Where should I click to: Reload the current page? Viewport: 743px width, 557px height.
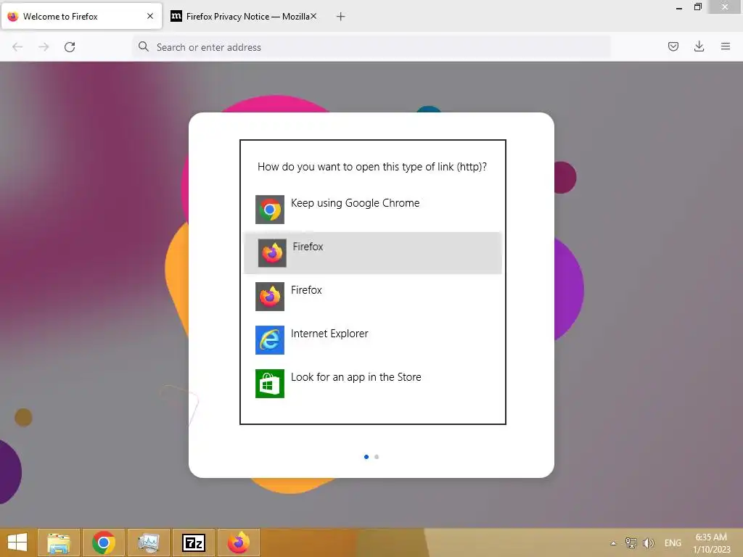70,47
